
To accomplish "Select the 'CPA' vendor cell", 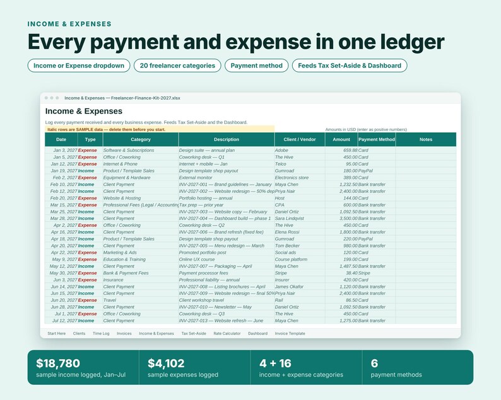I will click(300, 205).
